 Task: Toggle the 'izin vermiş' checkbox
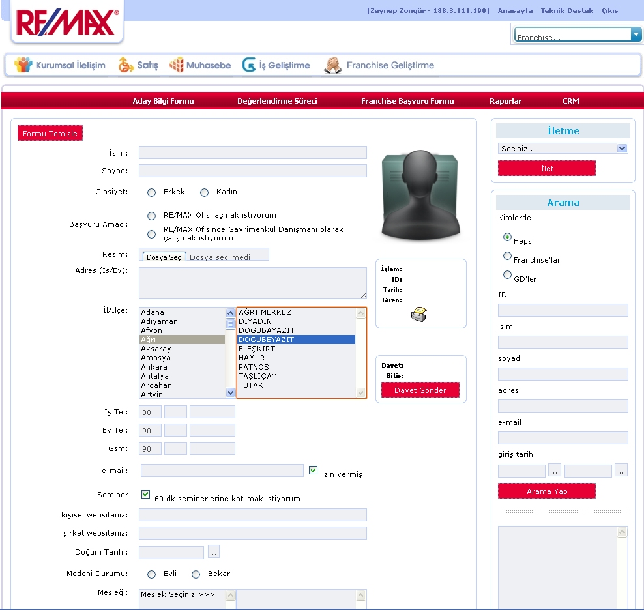313,470
